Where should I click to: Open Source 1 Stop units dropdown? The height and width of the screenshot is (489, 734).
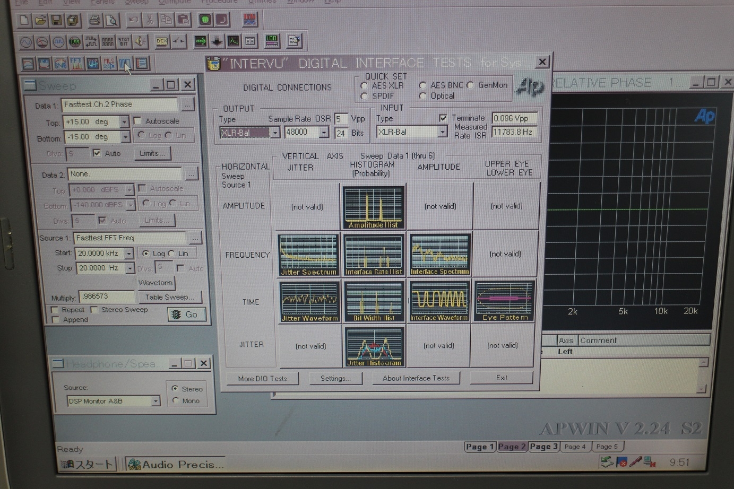pos(129,268)
